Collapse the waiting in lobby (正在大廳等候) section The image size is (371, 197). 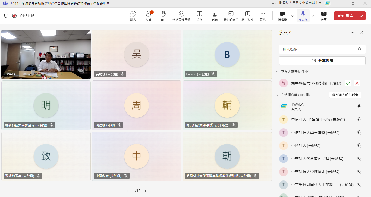[x=277, y=72]
